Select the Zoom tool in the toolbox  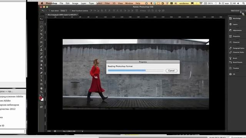coord(42,92)
